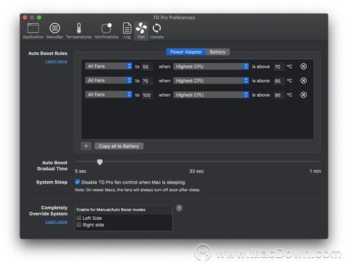Open the Update preferences pane
This screenshot has height=265, width=348.
pyautogui.click(x=157, y=31)
